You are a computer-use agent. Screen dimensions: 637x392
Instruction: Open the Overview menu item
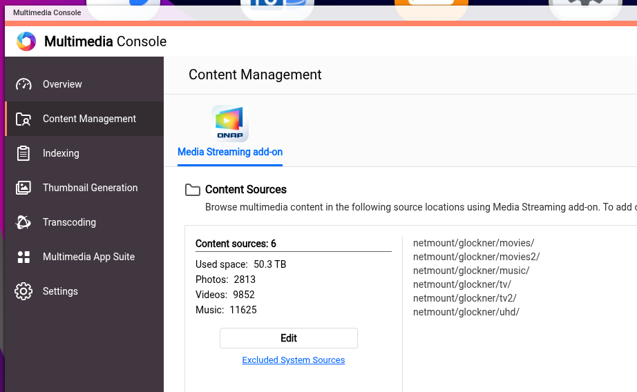[x=62, y=84]
